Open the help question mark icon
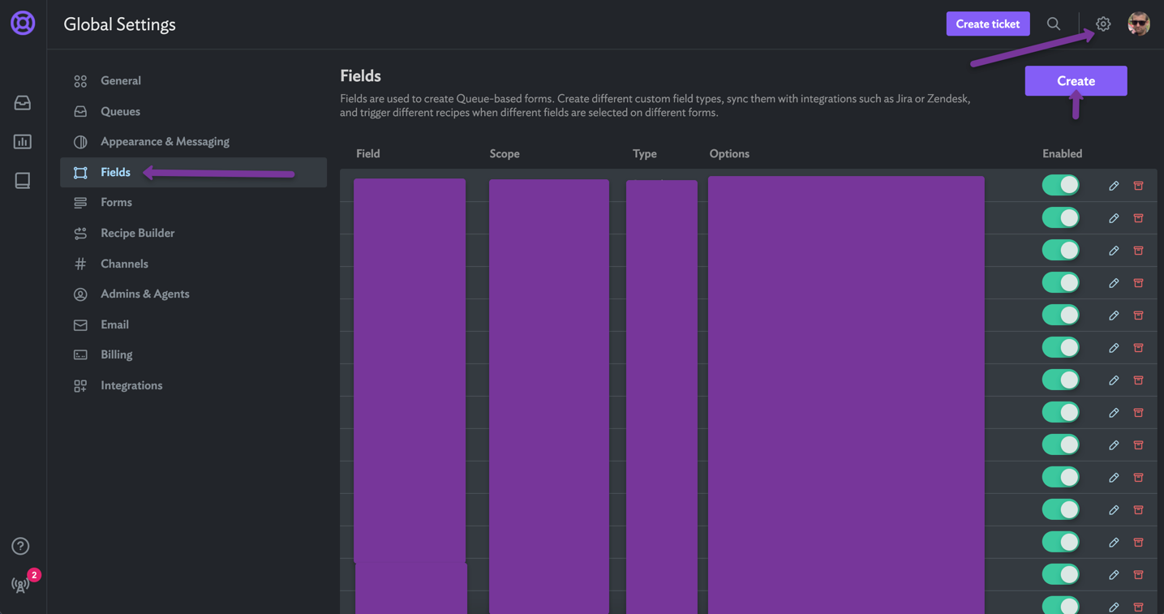 20,546
